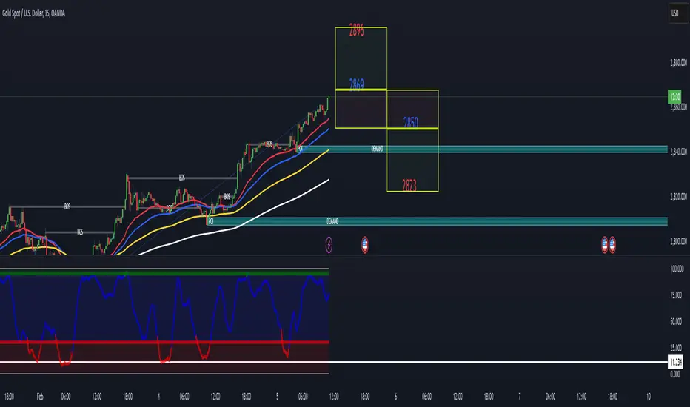Viewport: 690px width, 407px height.
Task: Click the Gold Spot / U.S. Dollar symbol title
Action: (x=33, y=13)
